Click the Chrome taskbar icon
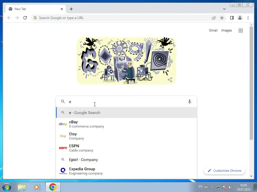The image size is (257, 192). coord(53,187)
